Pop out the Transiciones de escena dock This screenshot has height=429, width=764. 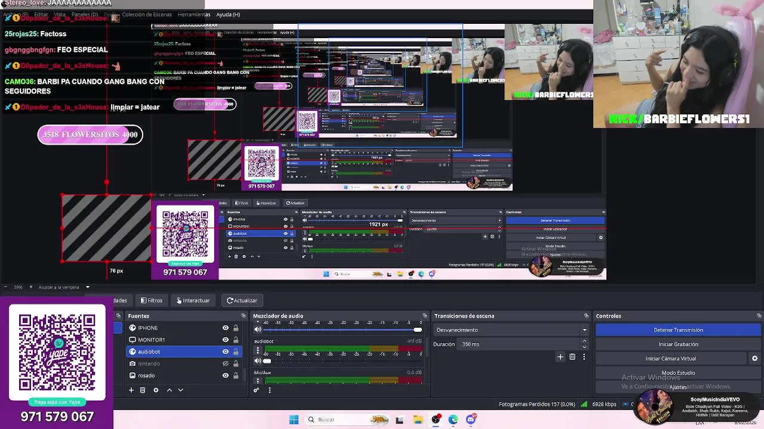(x=586, y=316)
